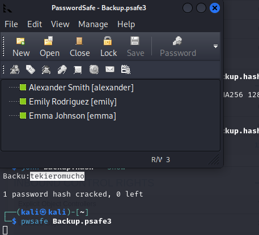Click the PasswordSafe - Backup.psafe3 title
Screen dimensions: 259x235
pyautogui.click(x=99, y=8)
